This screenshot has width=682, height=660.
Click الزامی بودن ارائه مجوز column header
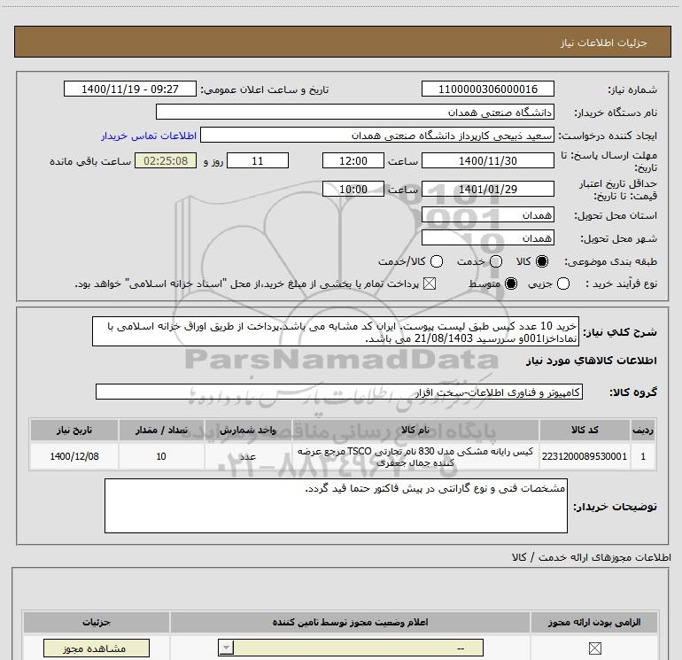tap(594, 622)
